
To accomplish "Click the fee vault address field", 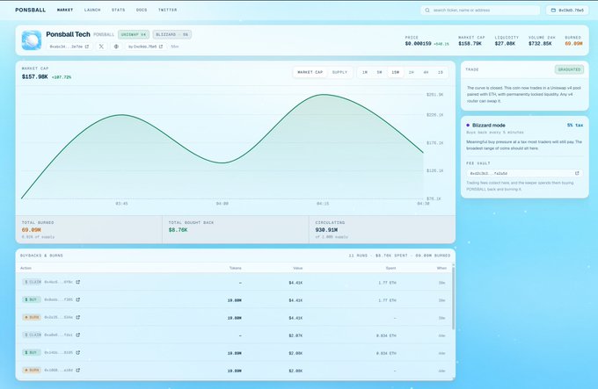I will (524, 173).
